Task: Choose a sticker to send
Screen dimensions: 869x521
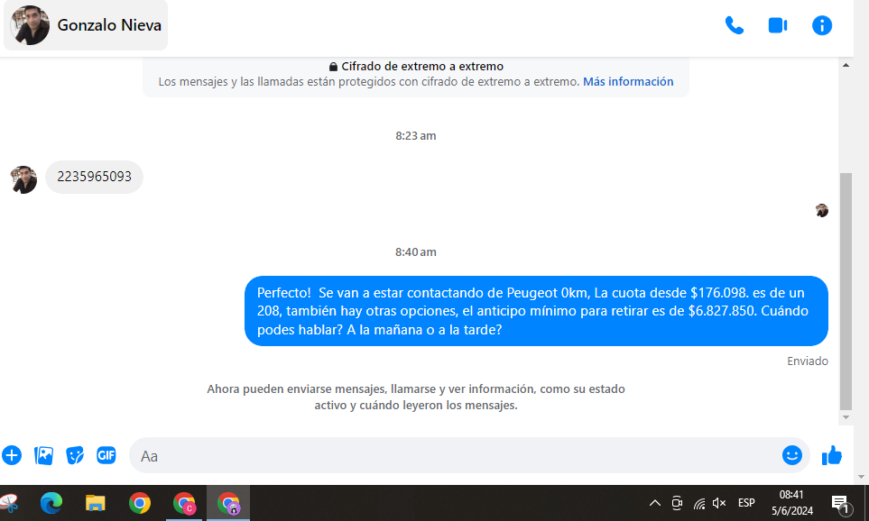Action: coord(75,455)
